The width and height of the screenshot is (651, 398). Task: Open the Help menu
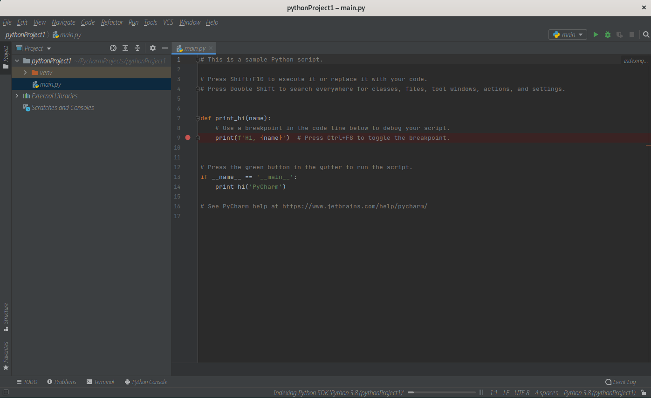click(x=212, y=22)
